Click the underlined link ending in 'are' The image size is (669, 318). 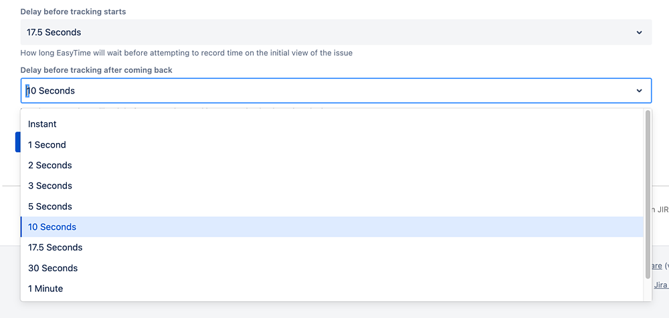657,265
